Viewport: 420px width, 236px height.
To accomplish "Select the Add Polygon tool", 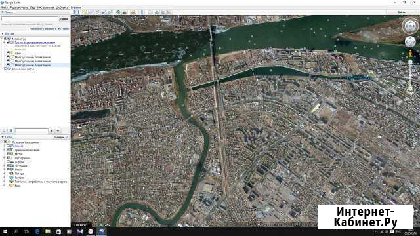I will [91, 12].
